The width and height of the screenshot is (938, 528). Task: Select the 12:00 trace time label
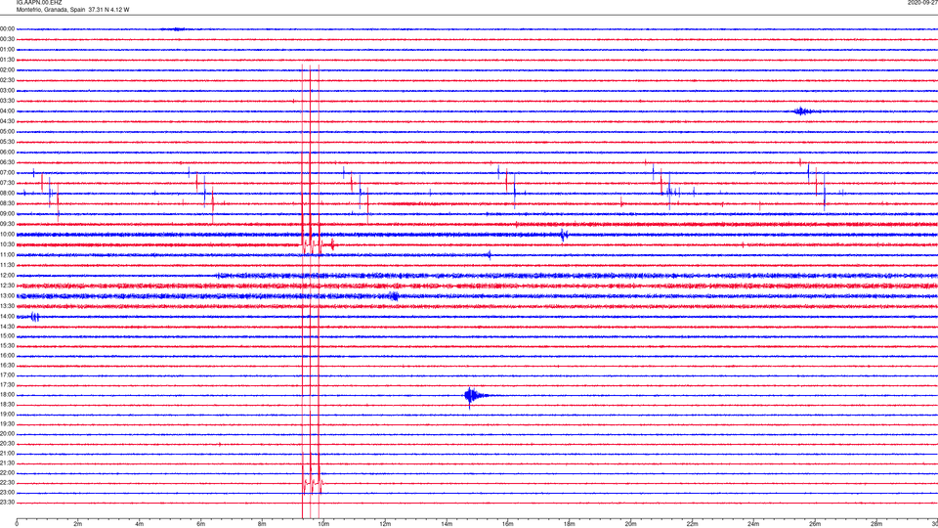7,276
